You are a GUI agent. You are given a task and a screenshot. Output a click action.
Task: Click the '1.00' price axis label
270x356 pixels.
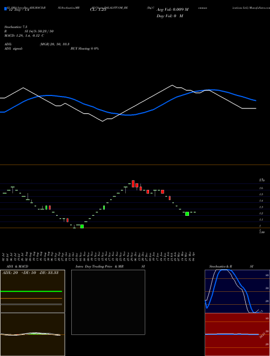pos(262,232)
